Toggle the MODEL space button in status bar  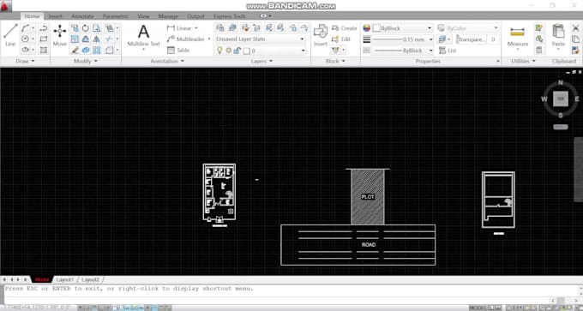[x=480, y=308]
